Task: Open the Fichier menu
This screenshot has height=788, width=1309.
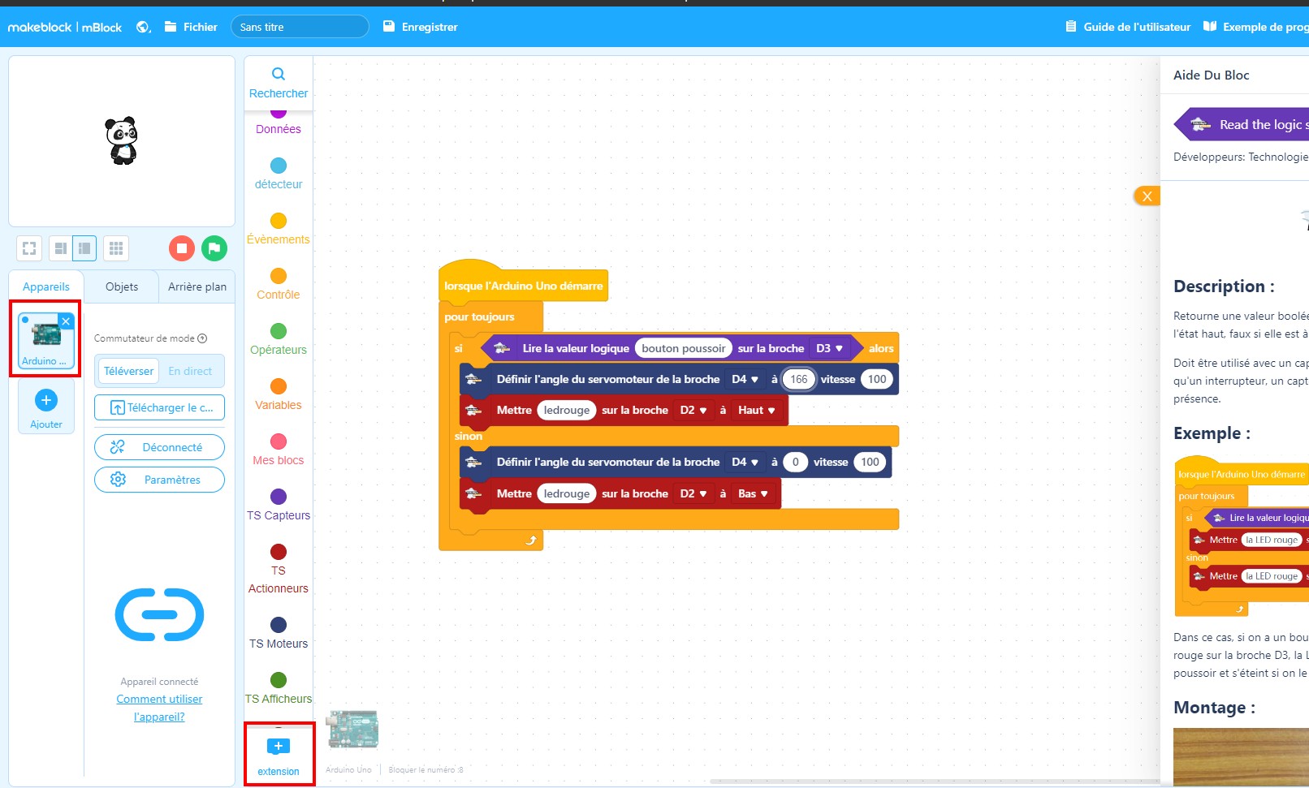Action: pyautogui.click(x=191, y=27)
